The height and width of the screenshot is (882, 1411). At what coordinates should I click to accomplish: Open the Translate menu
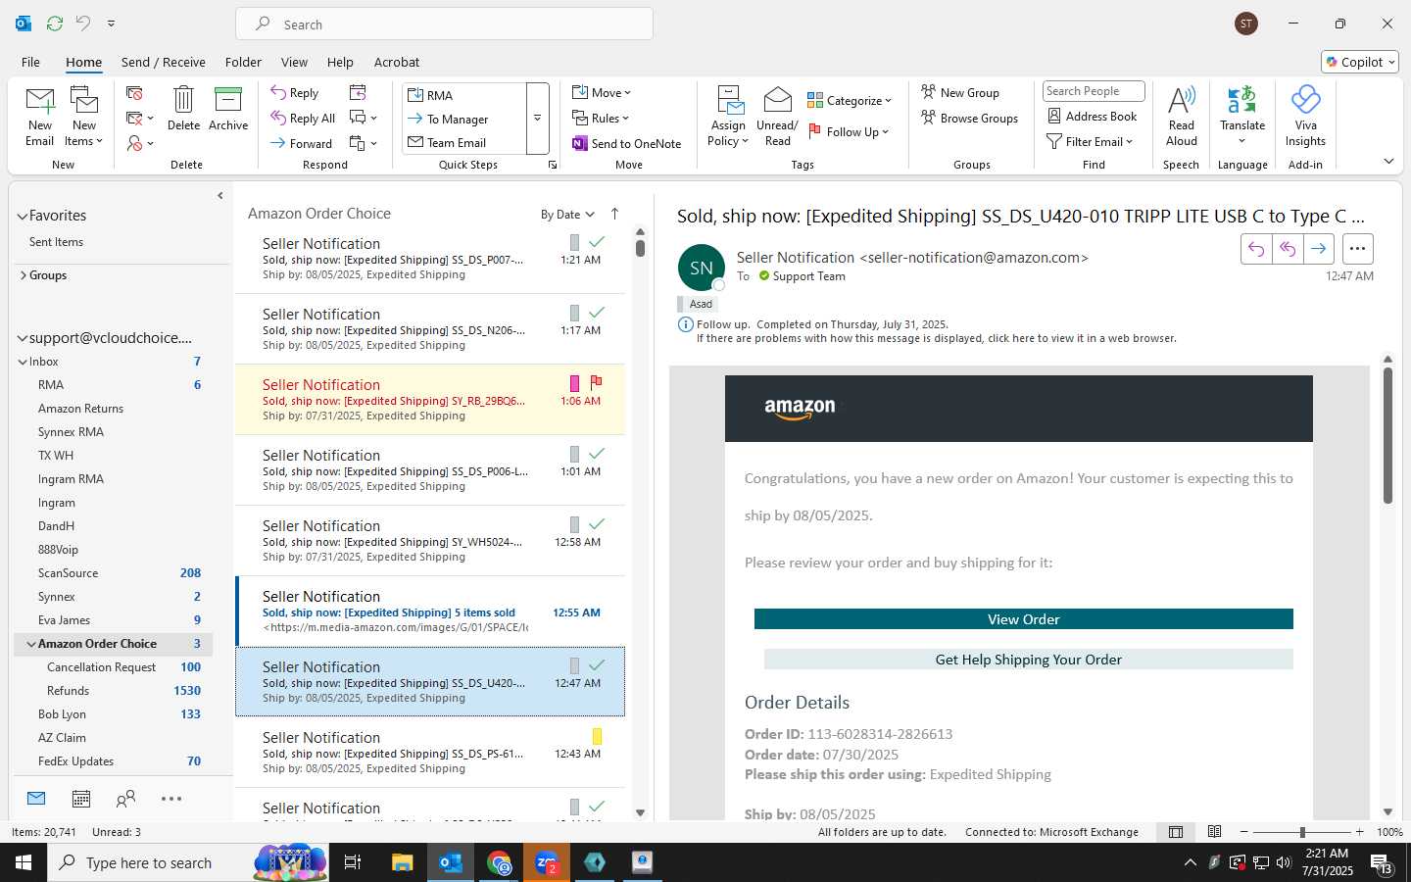[1242, 117]
